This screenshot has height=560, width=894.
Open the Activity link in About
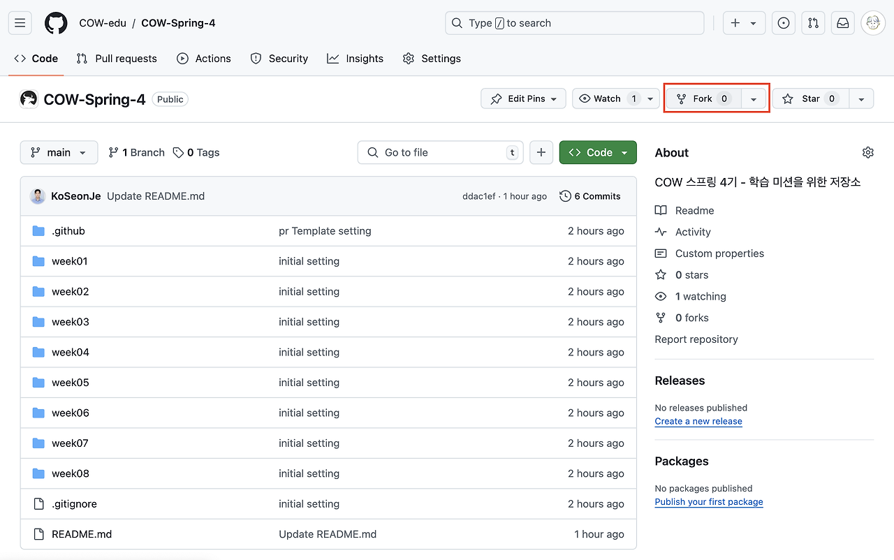tap(683, 232)
